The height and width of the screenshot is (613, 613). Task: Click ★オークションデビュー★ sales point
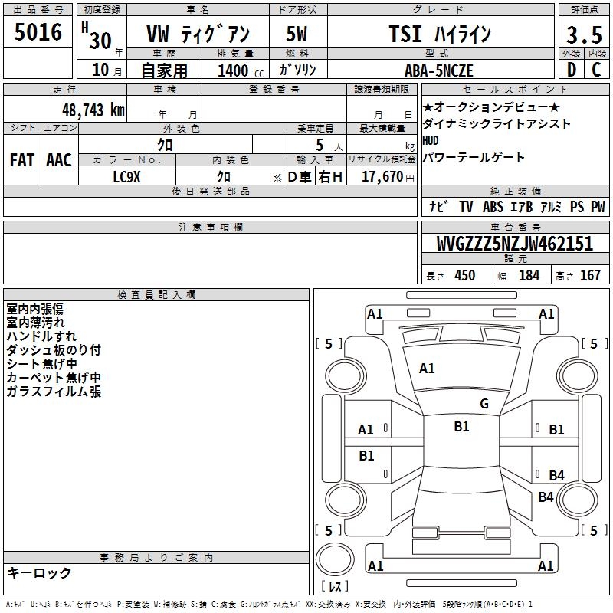click(x=491, y=107)
